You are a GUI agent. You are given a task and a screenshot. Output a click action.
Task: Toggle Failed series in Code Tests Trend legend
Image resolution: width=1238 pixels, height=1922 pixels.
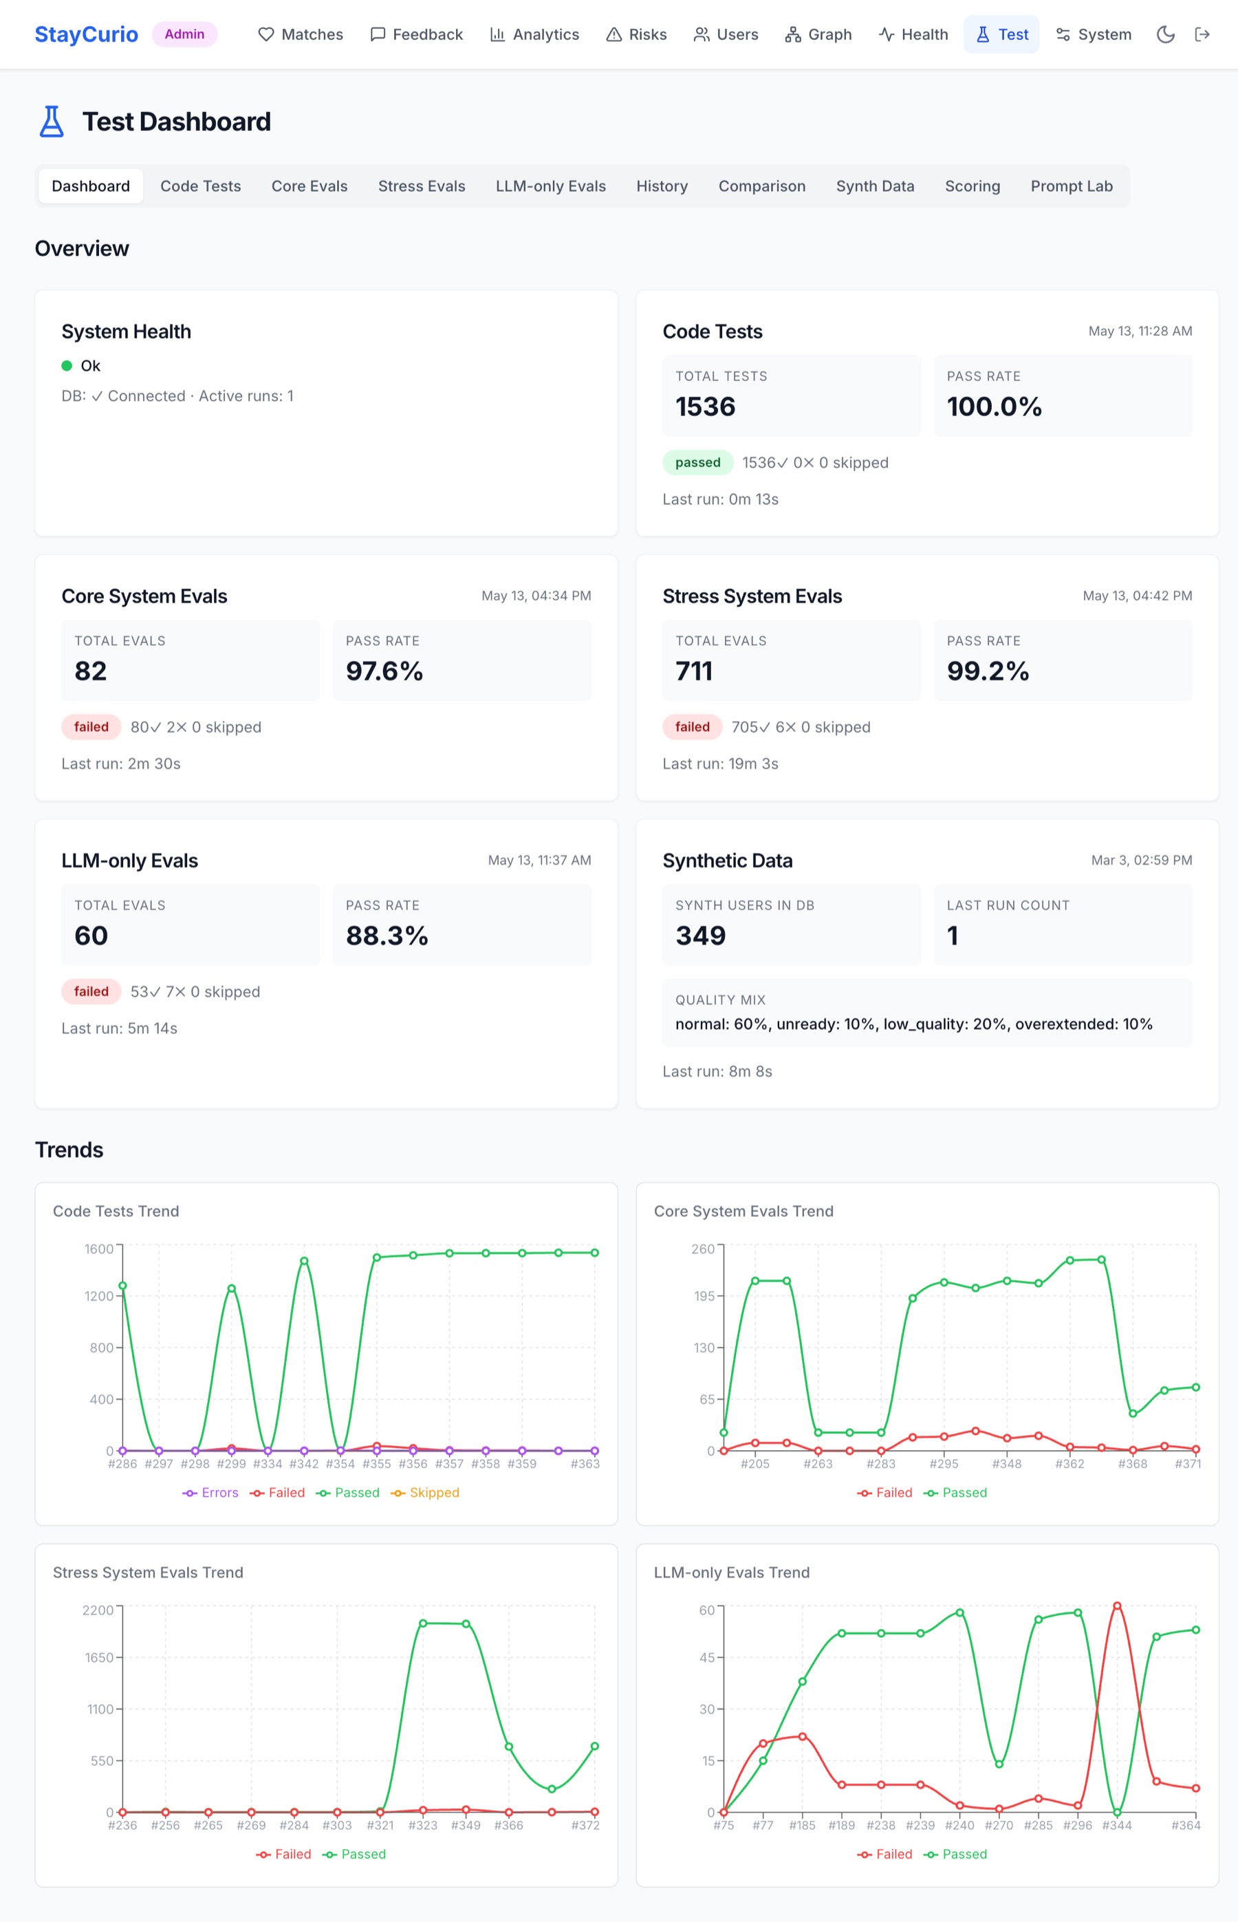click(x=277, y=1493)
